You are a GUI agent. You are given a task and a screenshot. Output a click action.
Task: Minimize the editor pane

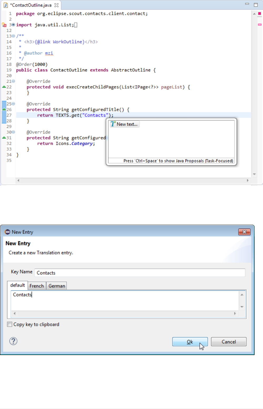pyautogui.click(x=247, y=4)
